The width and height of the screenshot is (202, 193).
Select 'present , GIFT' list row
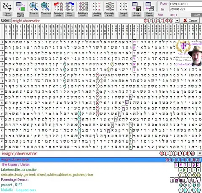pyautogui.click(x=101, y=185)
